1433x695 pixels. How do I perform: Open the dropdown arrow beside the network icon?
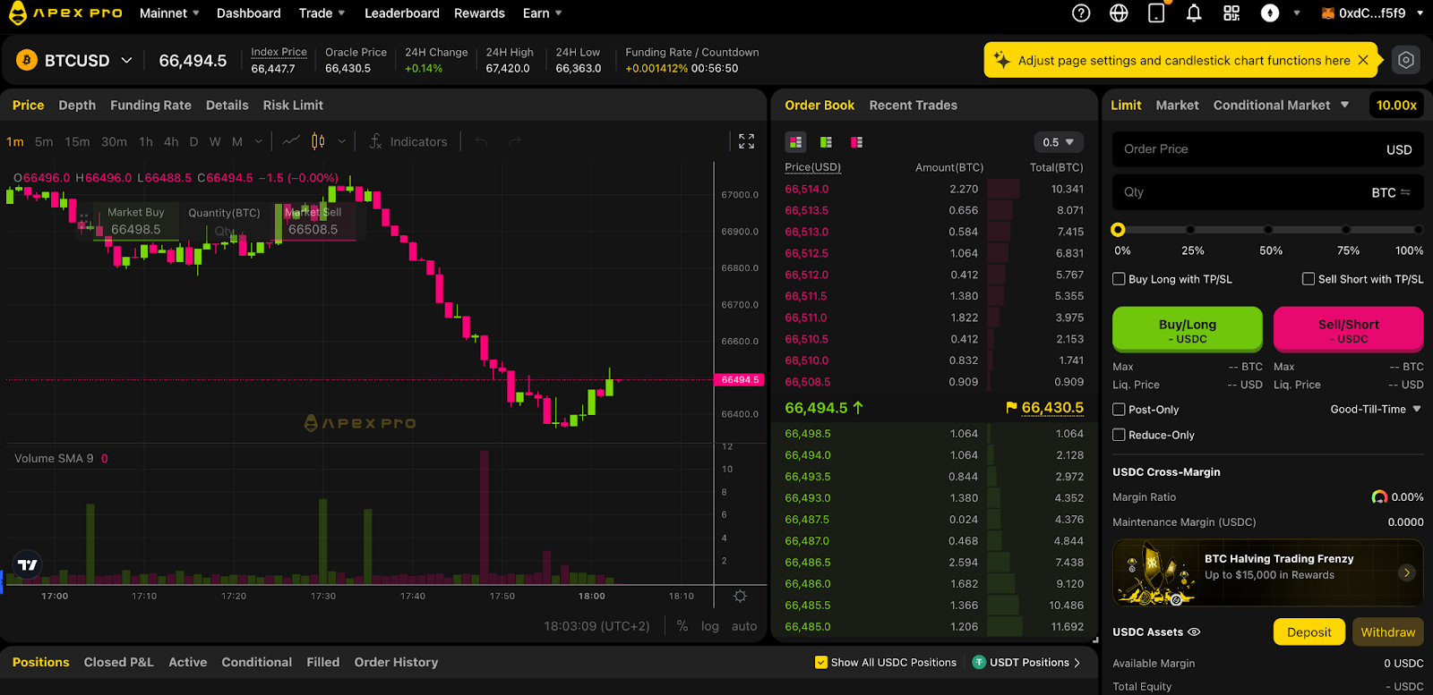(1297, 13)
